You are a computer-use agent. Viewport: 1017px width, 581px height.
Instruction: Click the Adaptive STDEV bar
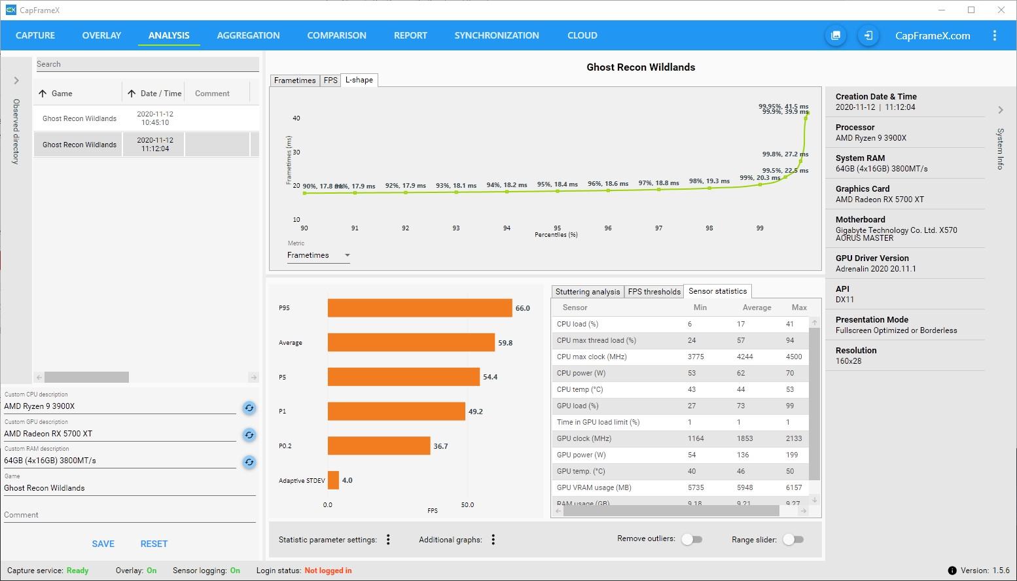(x=333, y=480)
